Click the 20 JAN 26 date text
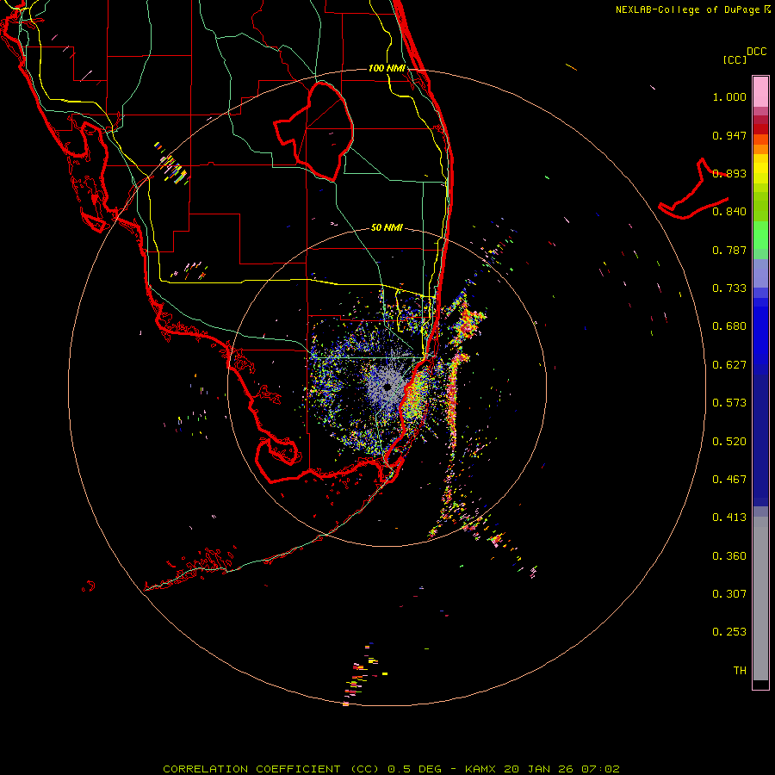 coord(538,769)
